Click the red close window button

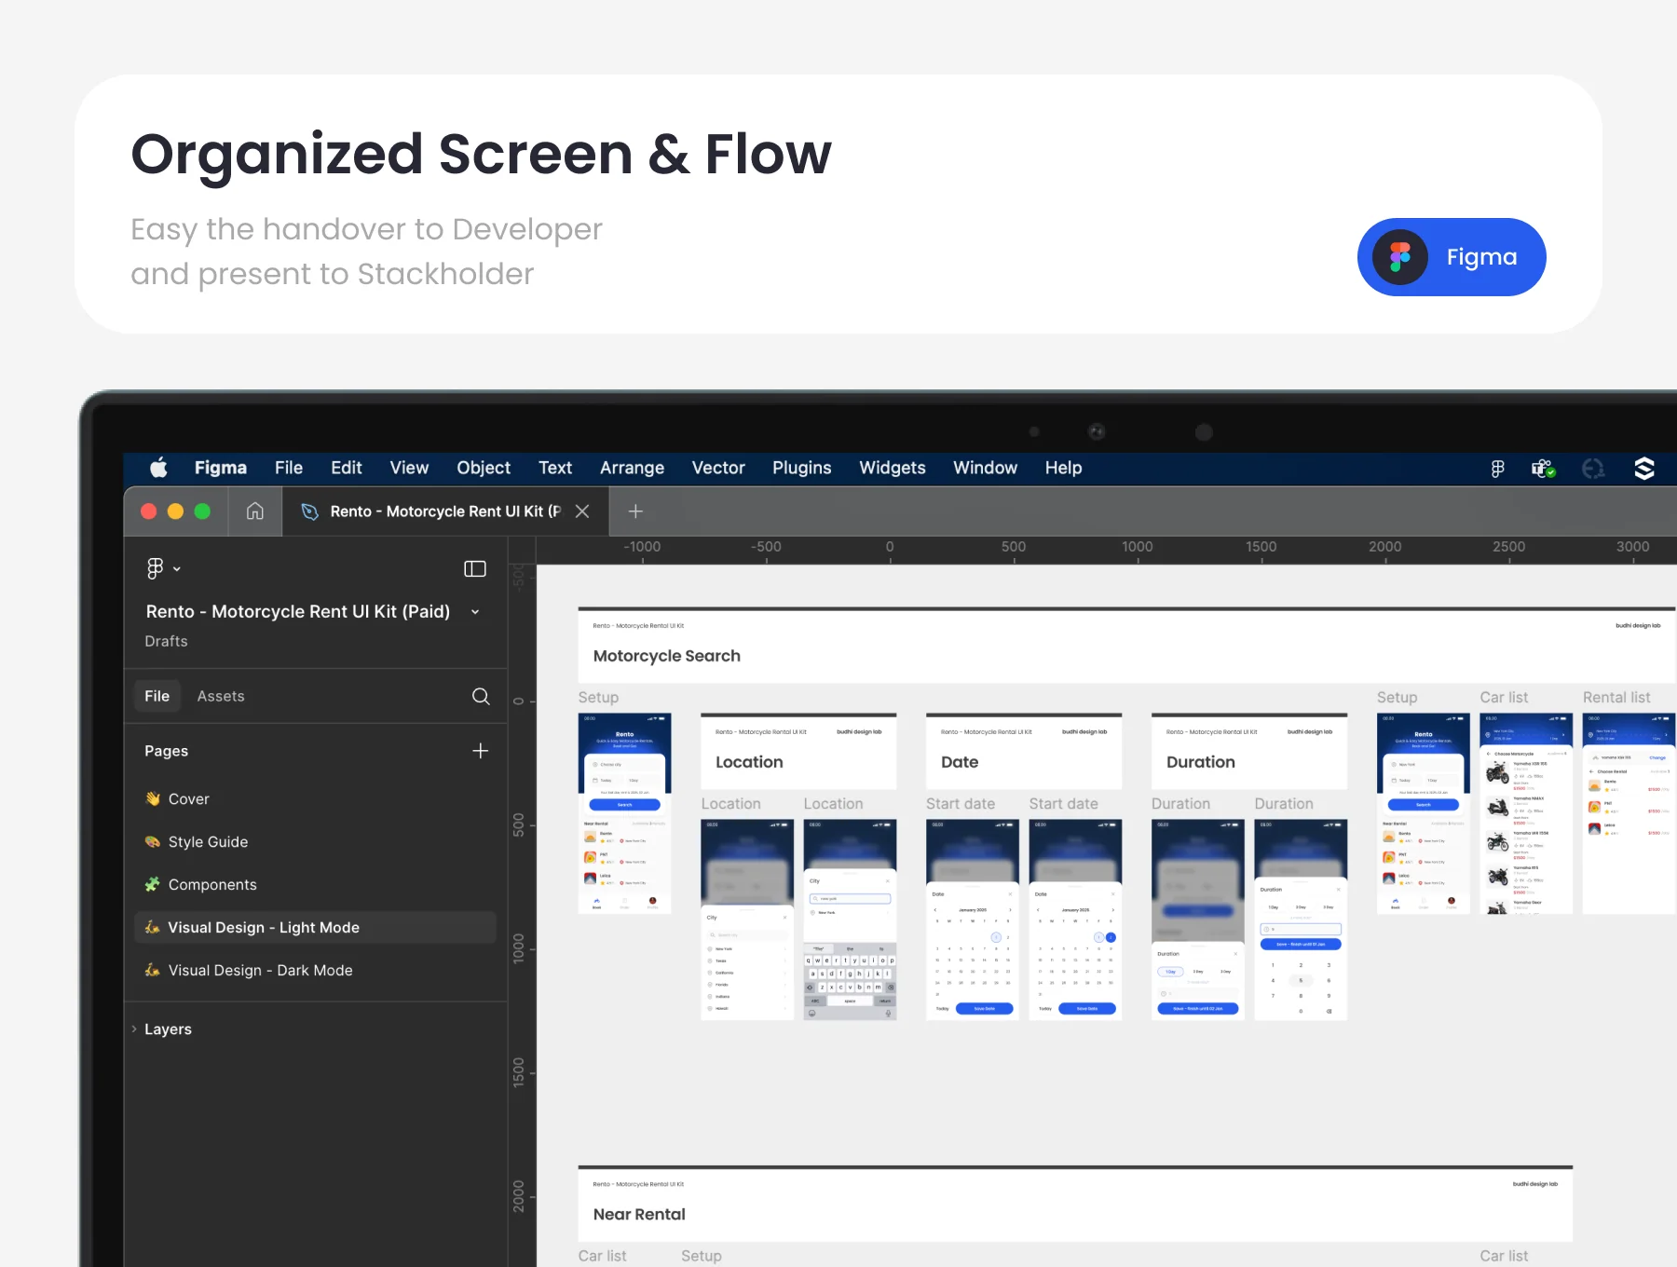(148, 511)
